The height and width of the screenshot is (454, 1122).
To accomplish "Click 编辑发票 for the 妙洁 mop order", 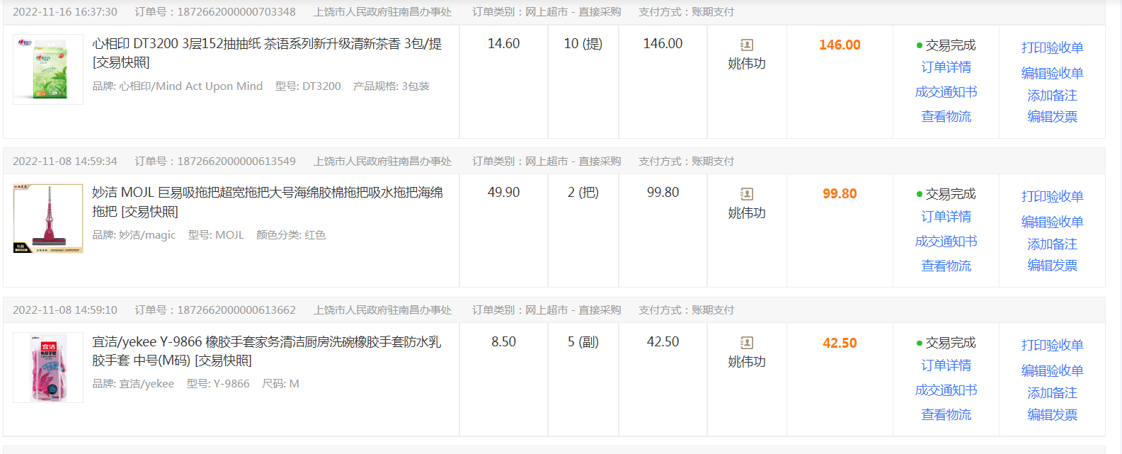I will tap(1052, 265).
